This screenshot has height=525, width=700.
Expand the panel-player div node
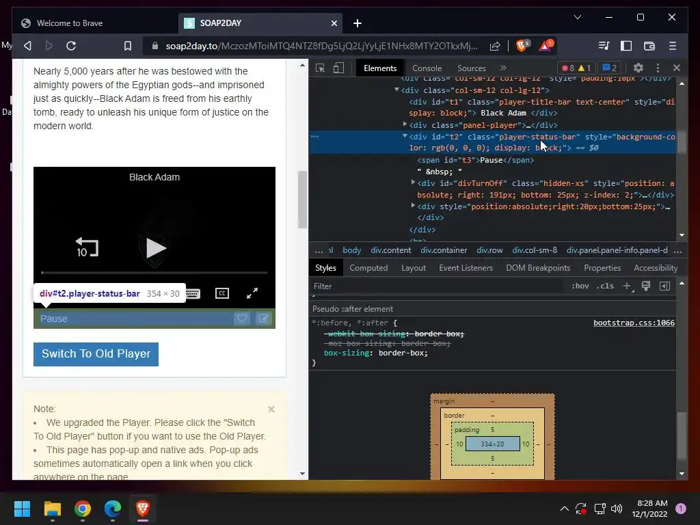click(x=405, y=124)
